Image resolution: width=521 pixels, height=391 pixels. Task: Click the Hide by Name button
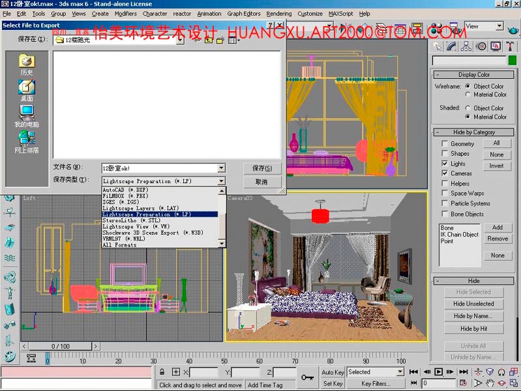[x=473, y=316]
